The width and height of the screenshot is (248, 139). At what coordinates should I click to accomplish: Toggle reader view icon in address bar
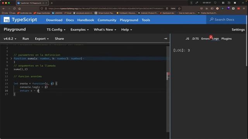pos(167,8)
